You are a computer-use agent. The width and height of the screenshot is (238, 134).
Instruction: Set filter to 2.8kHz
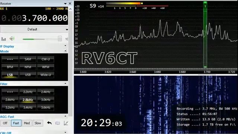(x=28, y=100)
